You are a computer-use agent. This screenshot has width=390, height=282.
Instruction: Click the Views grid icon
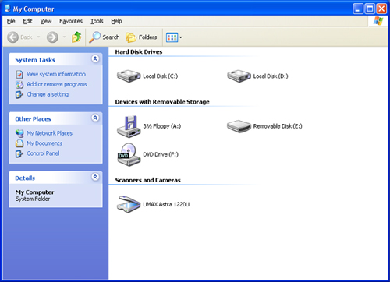click(172, 37)
